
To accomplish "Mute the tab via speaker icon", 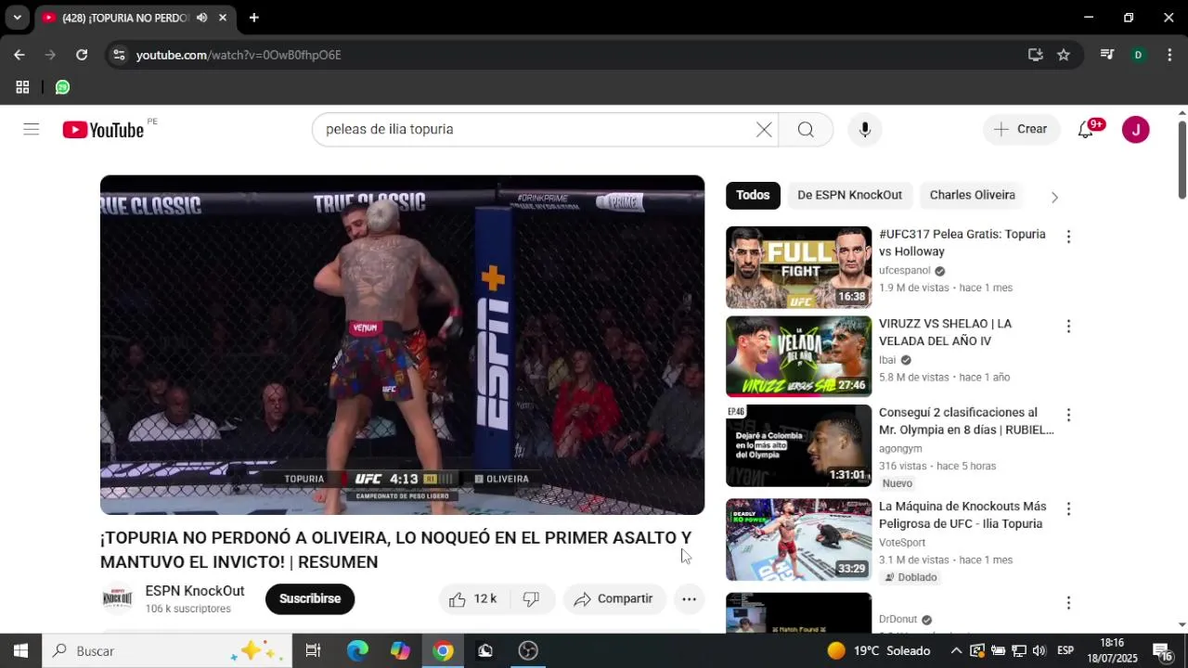I will [201, 18].
